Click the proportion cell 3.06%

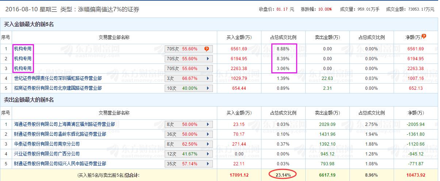283,68
